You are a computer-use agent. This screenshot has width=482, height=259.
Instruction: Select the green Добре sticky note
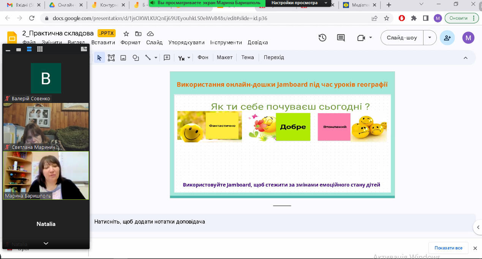tap(293, 127)
